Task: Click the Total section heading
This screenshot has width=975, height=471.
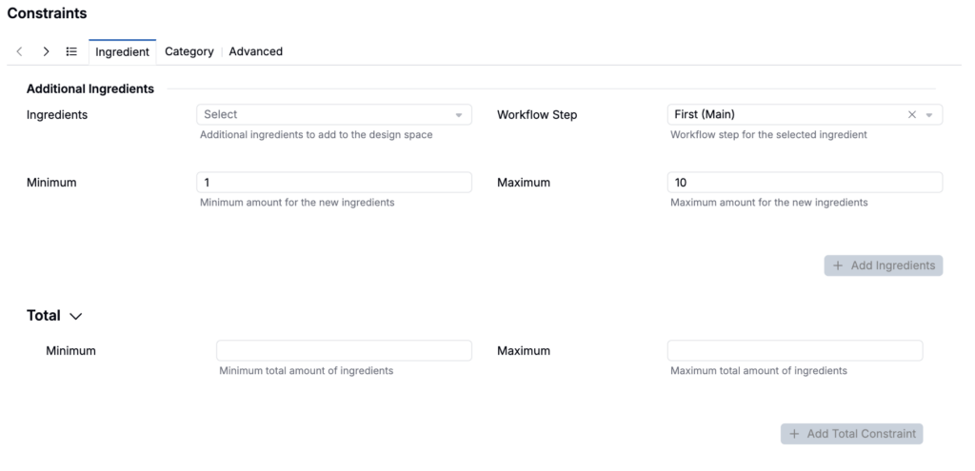Action: [x=44, y=316]
